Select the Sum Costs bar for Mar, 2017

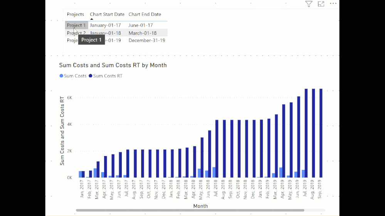coord(95,173)
